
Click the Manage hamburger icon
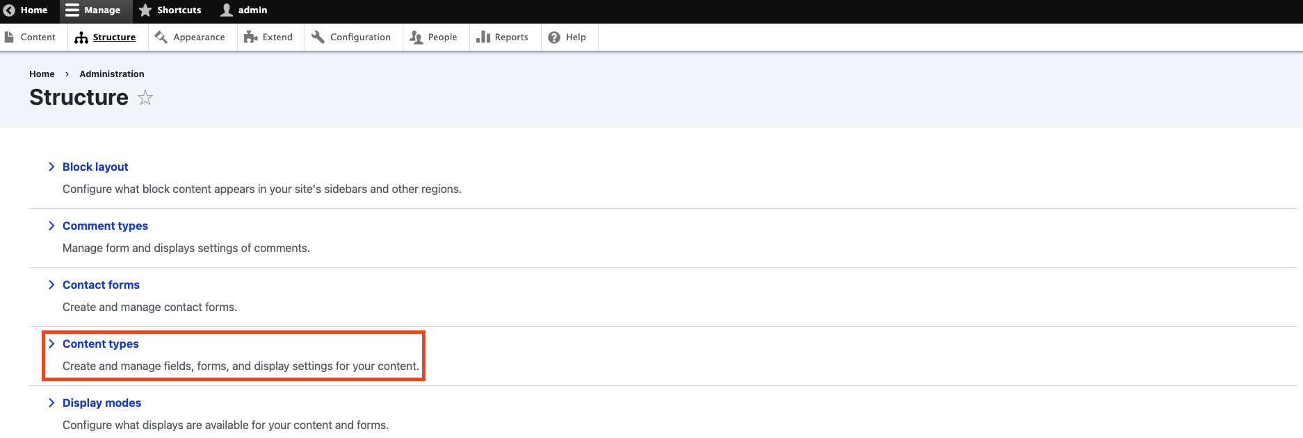tap(72, 10)
